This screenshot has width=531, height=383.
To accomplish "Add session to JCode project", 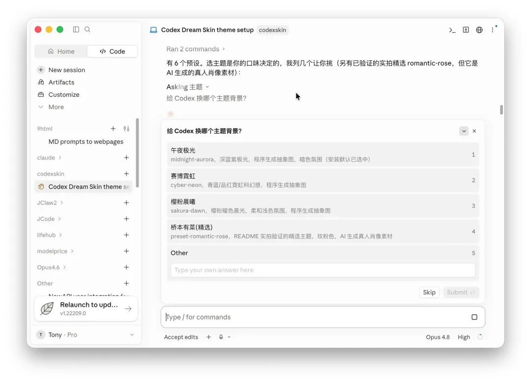I will (x=126, y=219).
